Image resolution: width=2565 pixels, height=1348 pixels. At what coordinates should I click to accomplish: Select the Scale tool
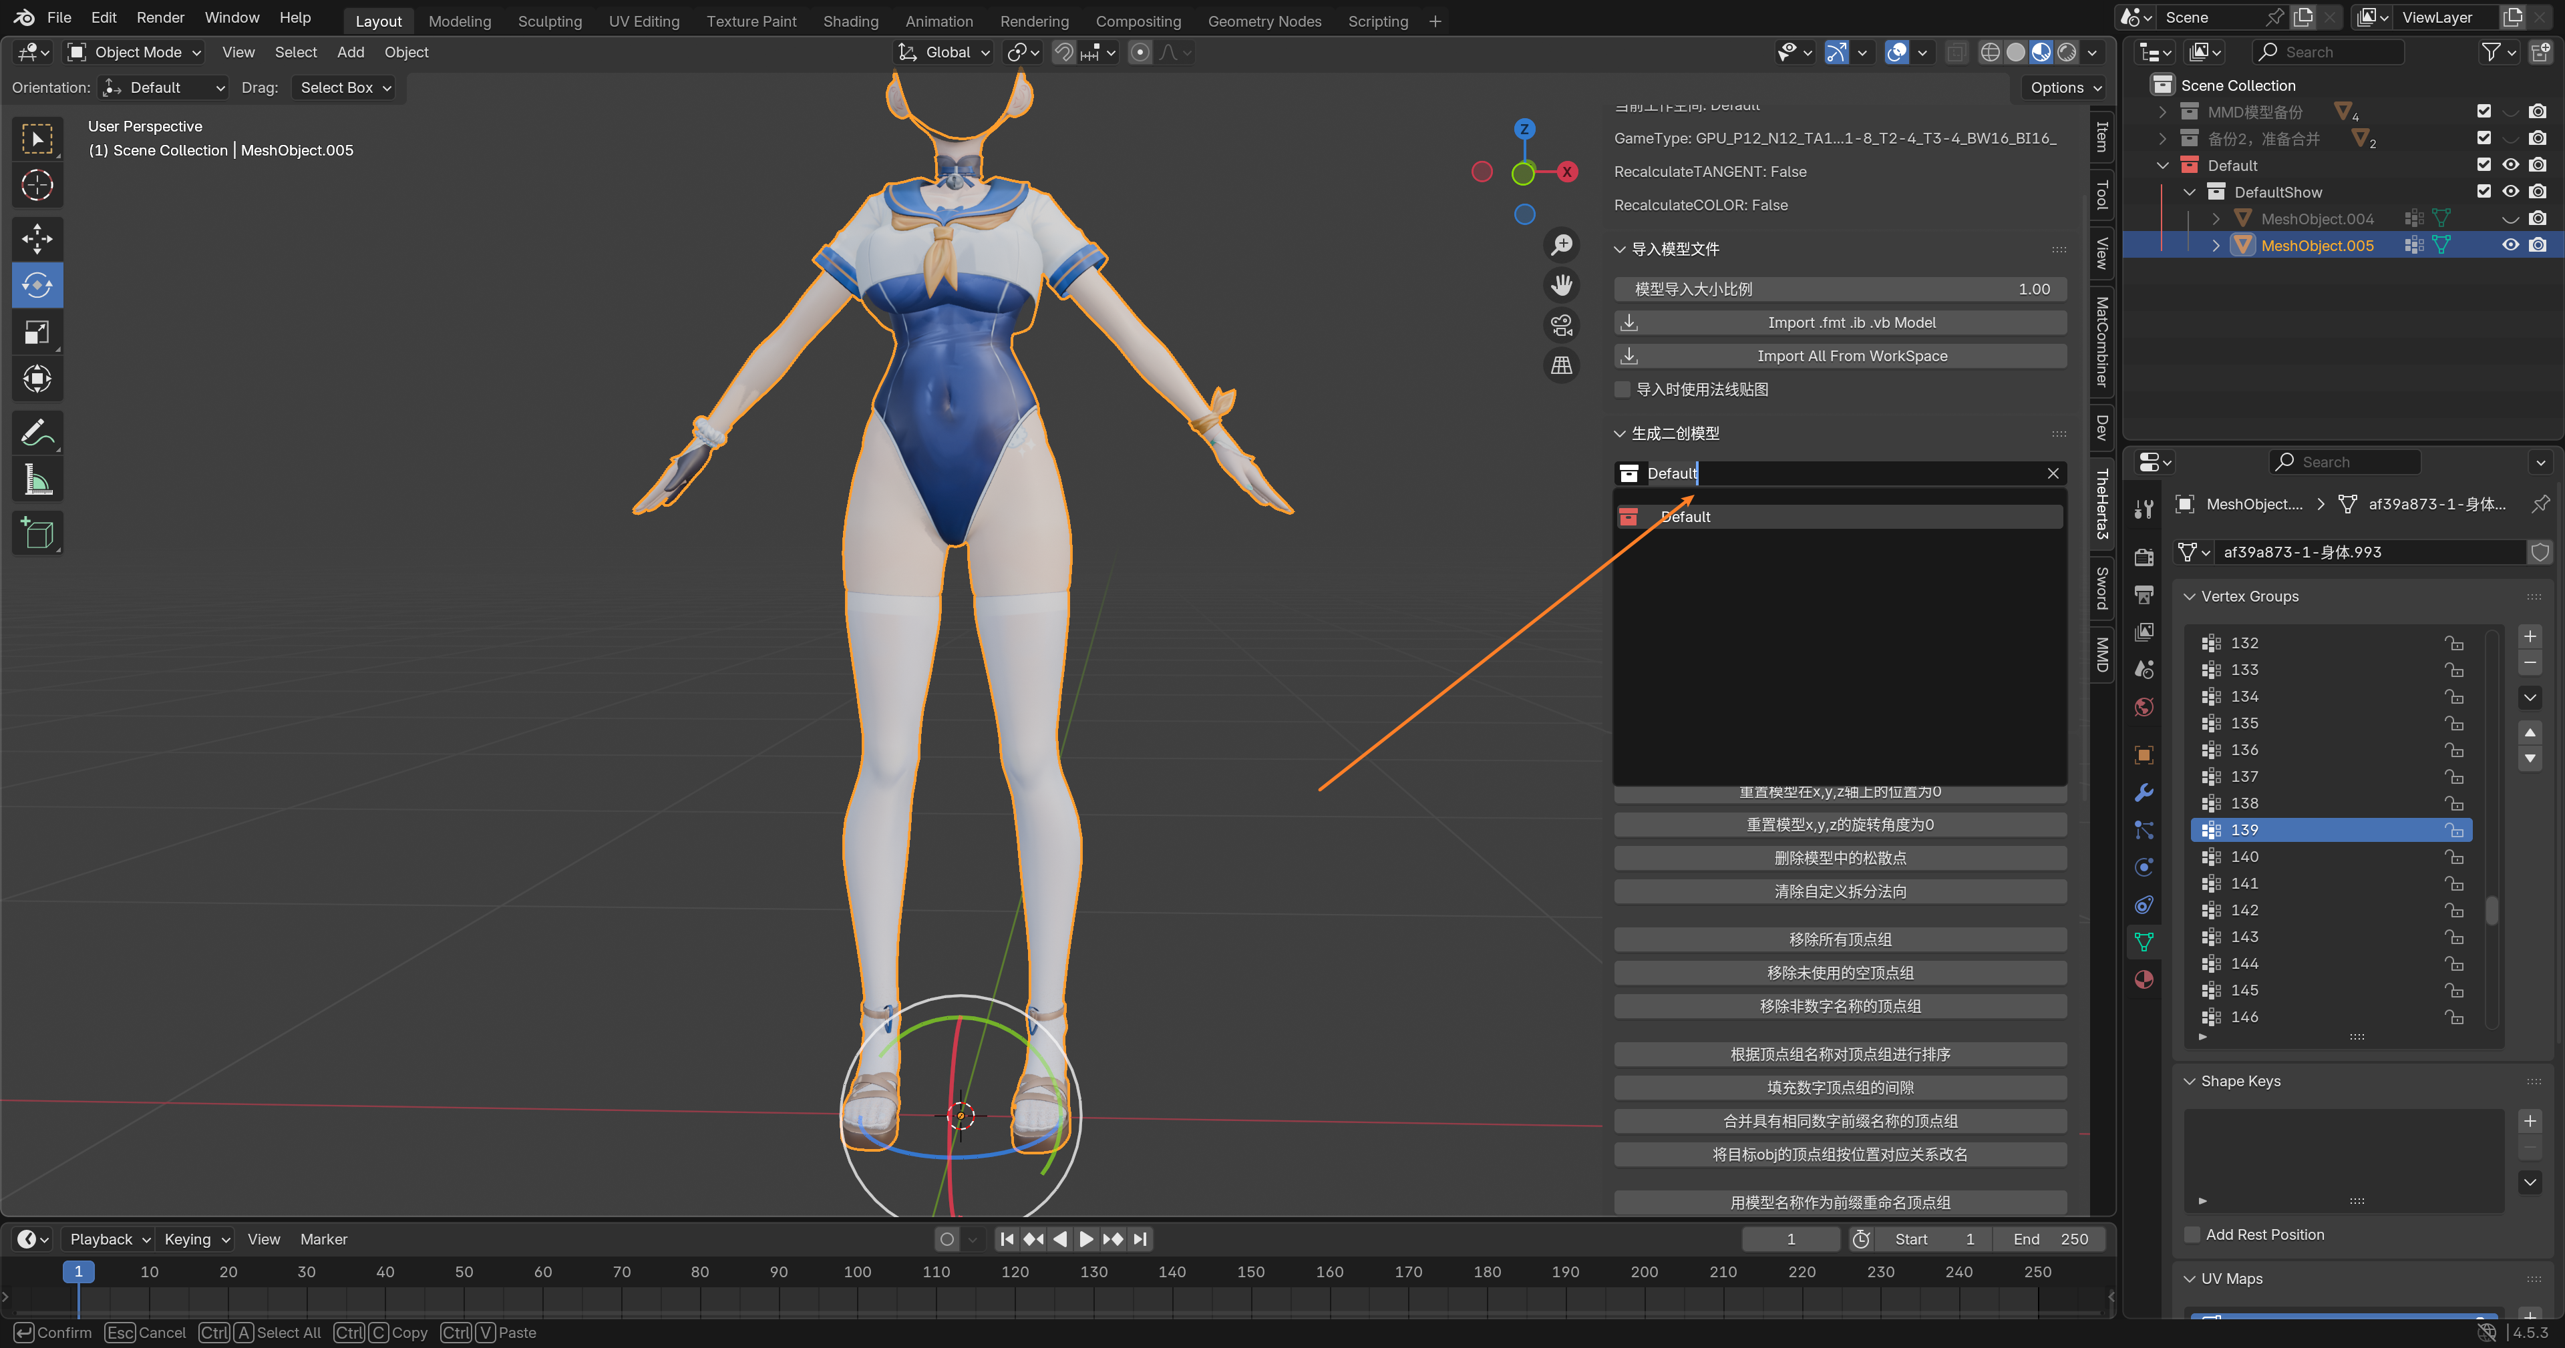(x=37, y=332)
